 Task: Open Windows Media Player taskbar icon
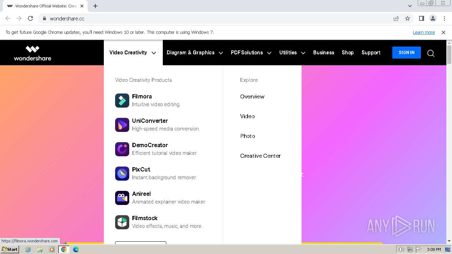pyautogui.click(x=52, y=249)
